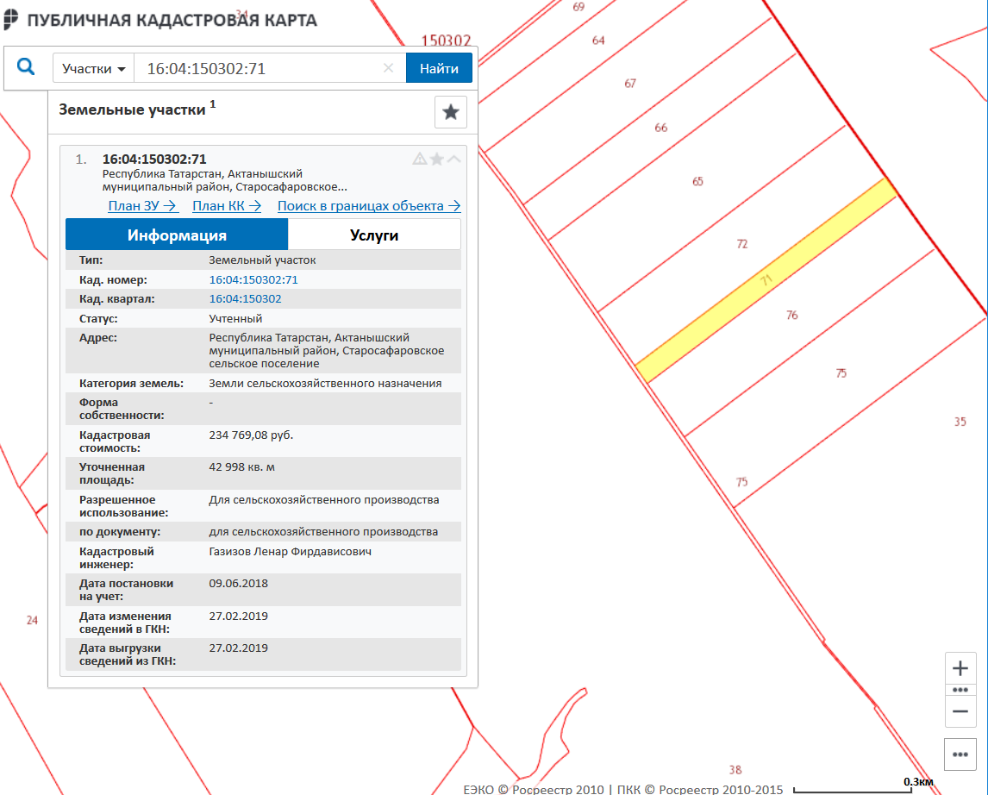Open the План КК link
The image size is (988, 795).
[x=227, y=206]
